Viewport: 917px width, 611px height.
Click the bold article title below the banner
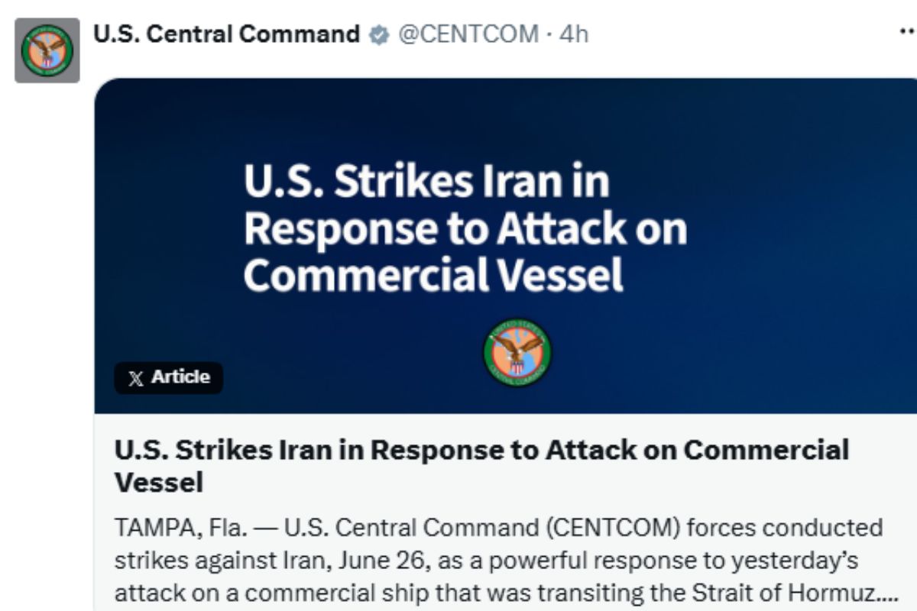pos(481,466)
